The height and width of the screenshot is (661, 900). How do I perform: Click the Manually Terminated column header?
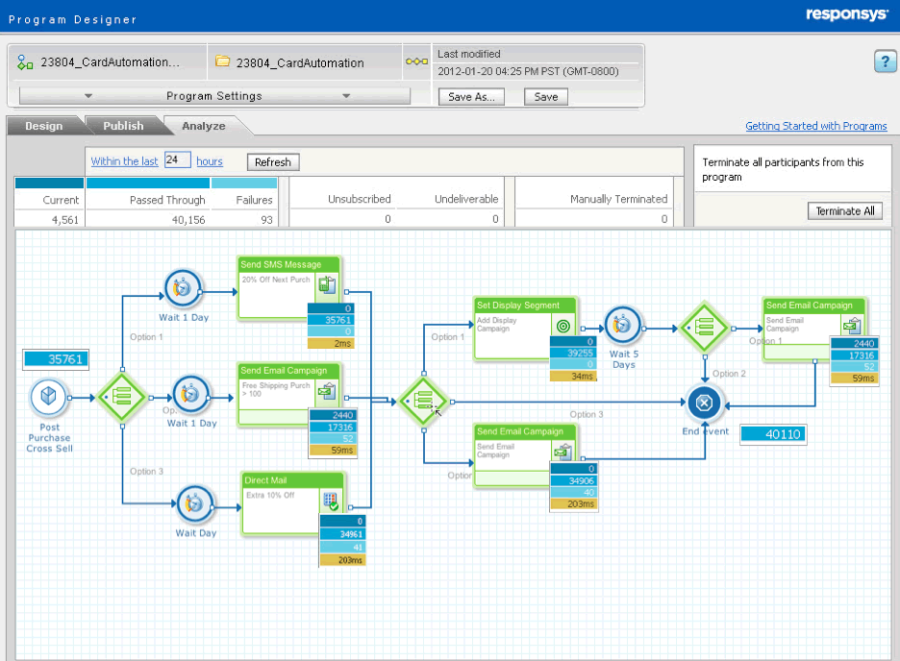[x=619, y=199]
